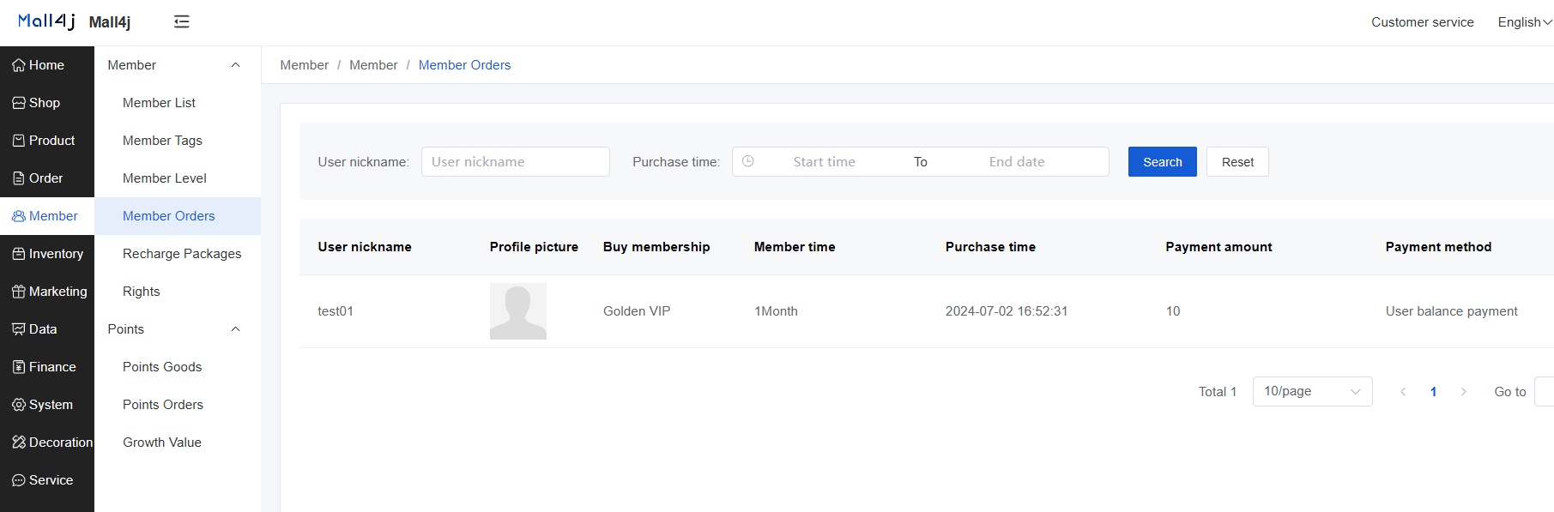Click the Order document icon

click(19, 178)
